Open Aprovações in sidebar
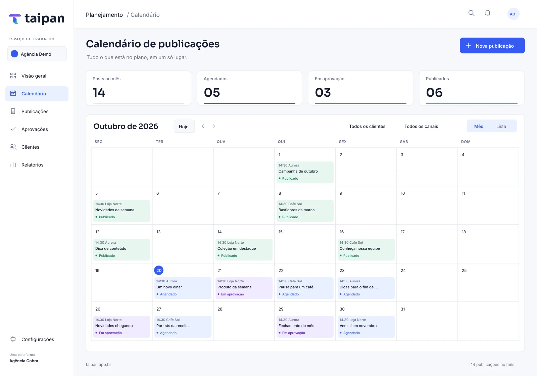This screenshot has width=537, height=376. (x=37, y=129)
